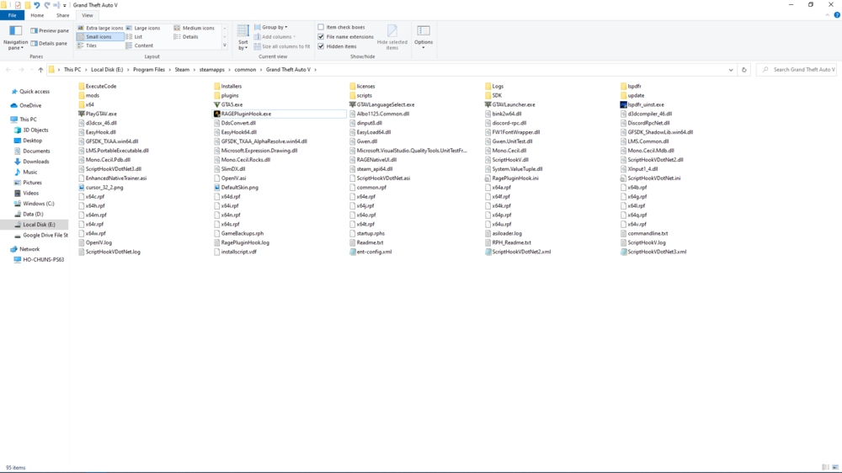
Task: Click the Search Grand Theft Auto V box
Action: tap(797, 70)
